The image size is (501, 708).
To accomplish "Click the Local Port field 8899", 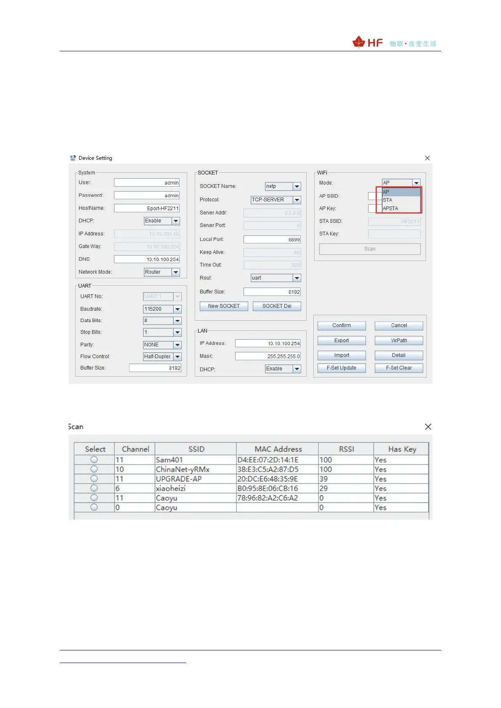I will 272,240.
